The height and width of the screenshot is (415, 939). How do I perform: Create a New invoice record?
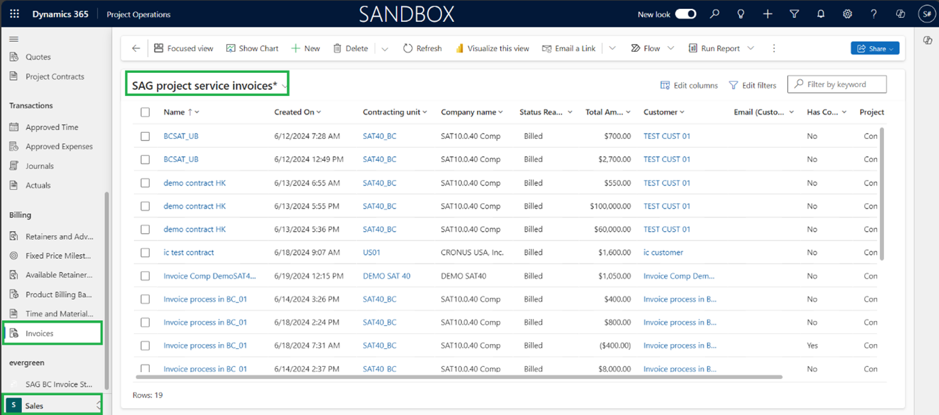coord(305,48)
